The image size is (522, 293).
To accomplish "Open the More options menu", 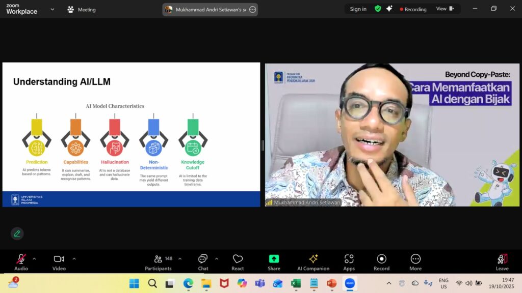I will tap(415, 261).
